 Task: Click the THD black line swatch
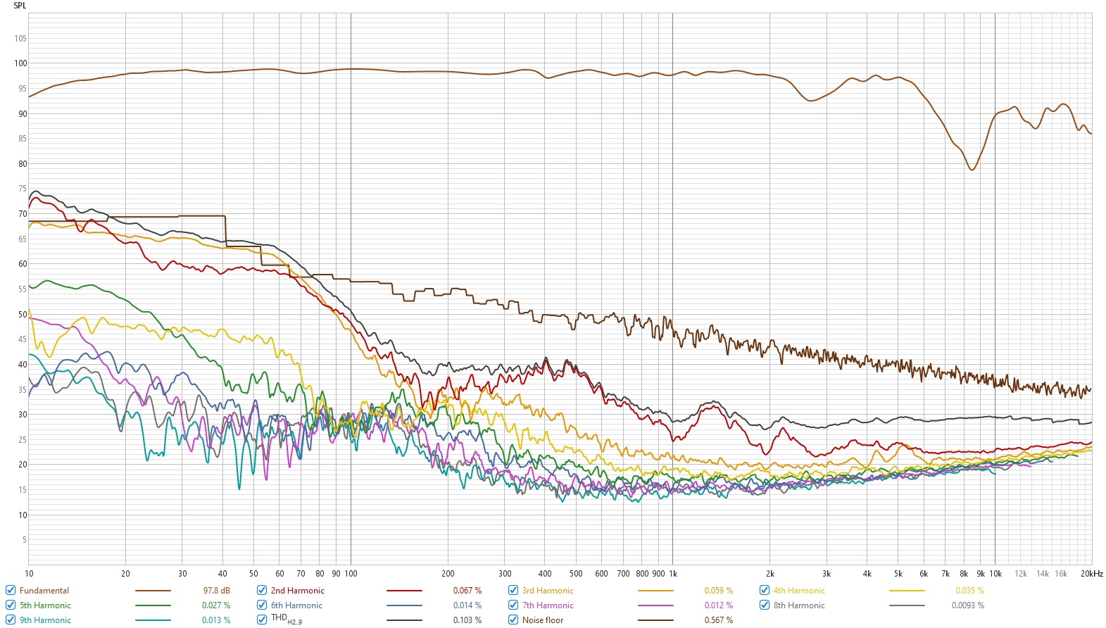(404, 620)
